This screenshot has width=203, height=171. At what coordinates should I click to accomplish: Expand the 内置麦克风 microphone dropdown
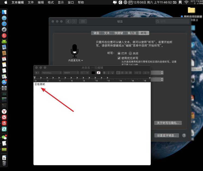click(76, 60)
